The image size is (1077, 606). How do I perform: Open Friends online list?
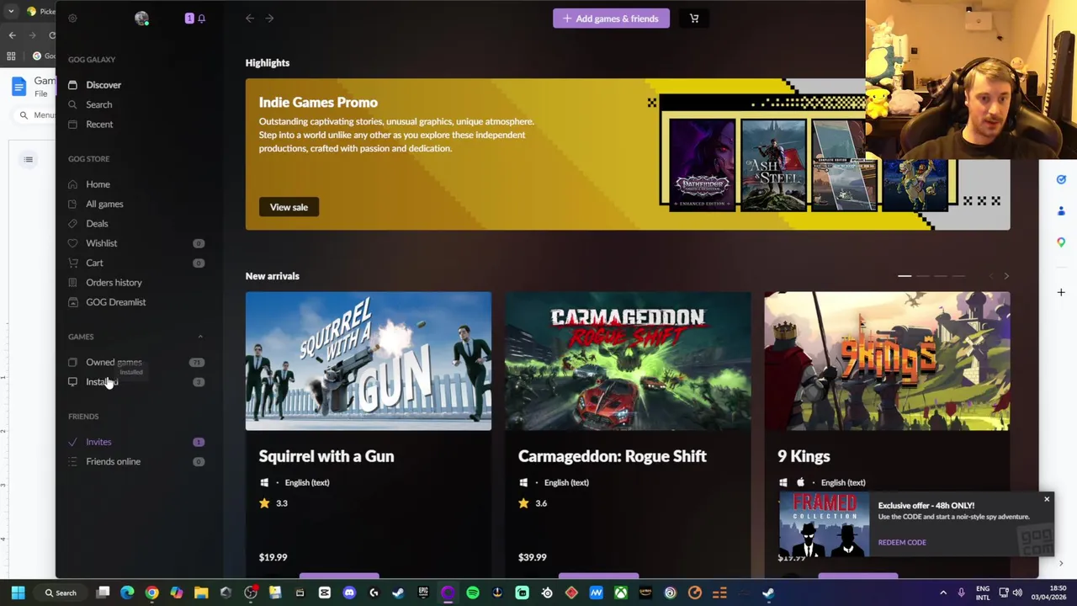(x=113, y=461)
